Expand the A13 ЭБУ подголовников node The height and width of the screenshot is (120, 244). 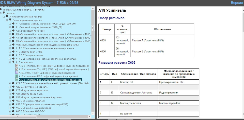pos(10,55)
